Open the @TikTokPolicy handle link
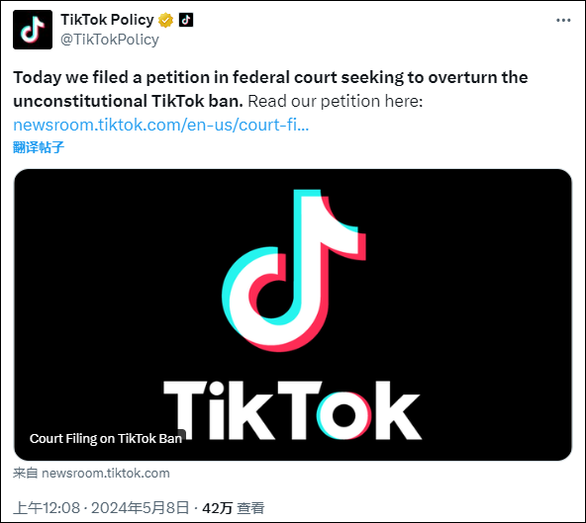The height and width of the screenshot is (523, 586). coord(110,40)
